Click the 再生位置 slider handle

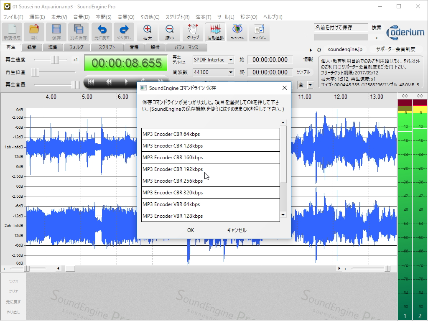pyautogui.click(x=35, y=72)
